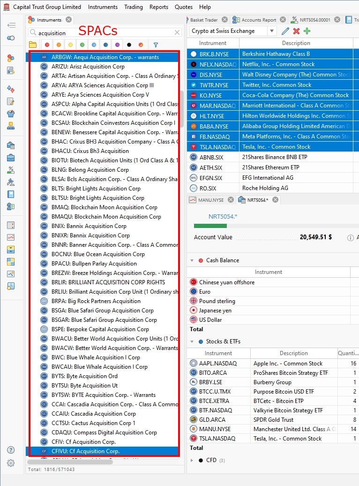This screenshot has height=486, width=359.
Task: Toggle the purple asset-class filter circle
Action: click(117, 45)
